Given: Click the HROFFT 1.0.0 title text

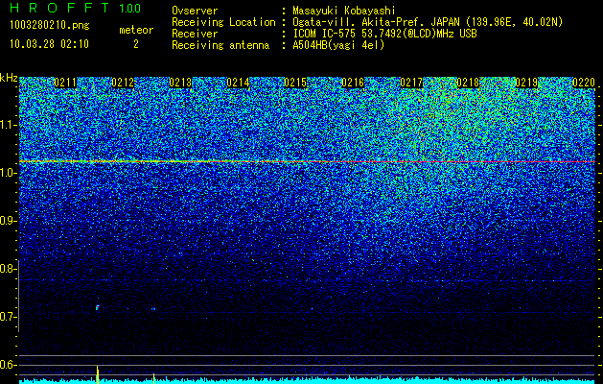Looking at the screenshot, I should pos(75,8).
